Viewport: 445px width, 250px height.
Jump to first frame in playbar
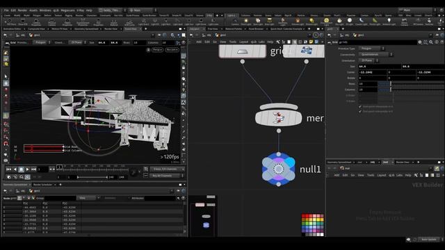9,169
